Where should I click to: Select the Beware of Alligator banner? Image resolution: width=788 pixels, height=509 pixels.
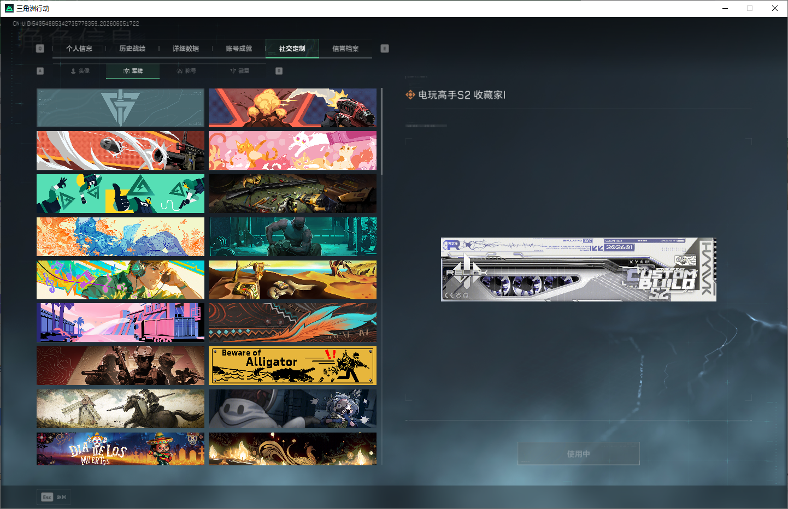[292, 365]
